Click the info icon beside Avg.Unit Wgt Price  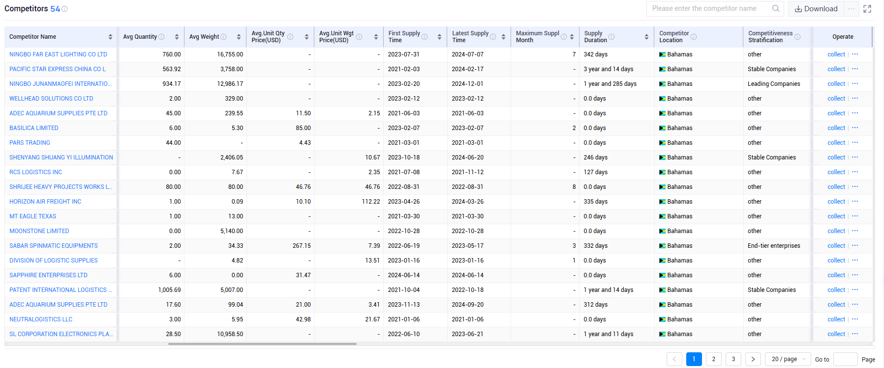(359, 37)
